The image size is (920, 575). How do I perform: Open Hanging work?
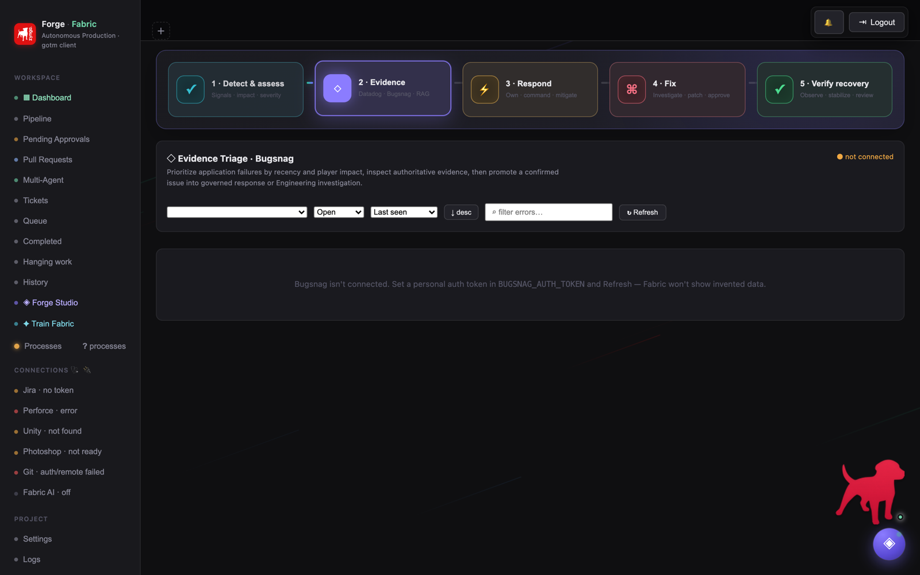tap(47, 262)
